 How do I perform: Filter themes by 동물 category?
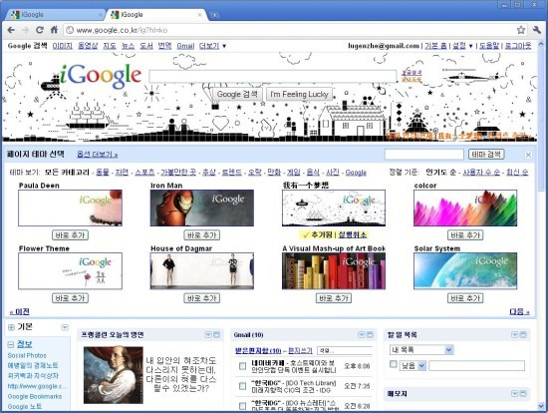(x=103, y=173)
